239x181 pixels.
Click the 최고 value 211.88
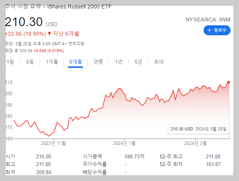pos(43,164)
